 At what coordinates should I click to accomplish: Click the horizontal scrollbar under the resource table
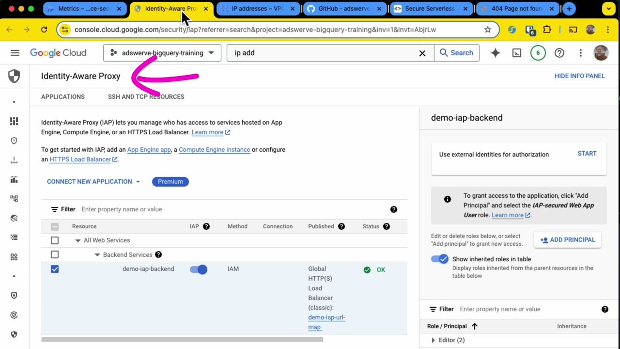tap(182, 339)
